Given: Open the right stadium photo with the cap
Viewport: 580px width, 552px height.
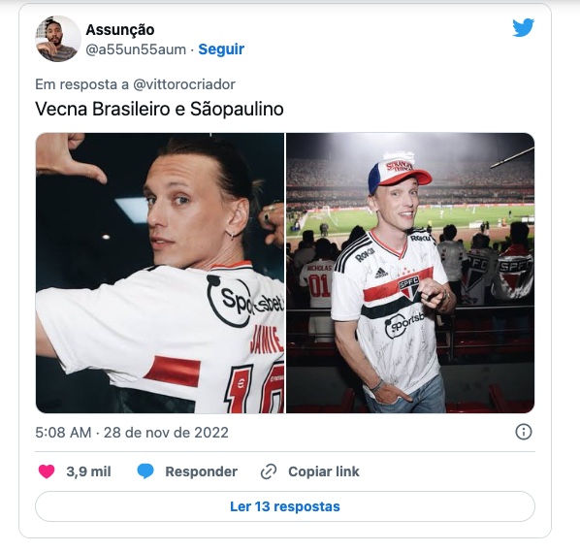Looking at the screenshot, I should [410, 273].
